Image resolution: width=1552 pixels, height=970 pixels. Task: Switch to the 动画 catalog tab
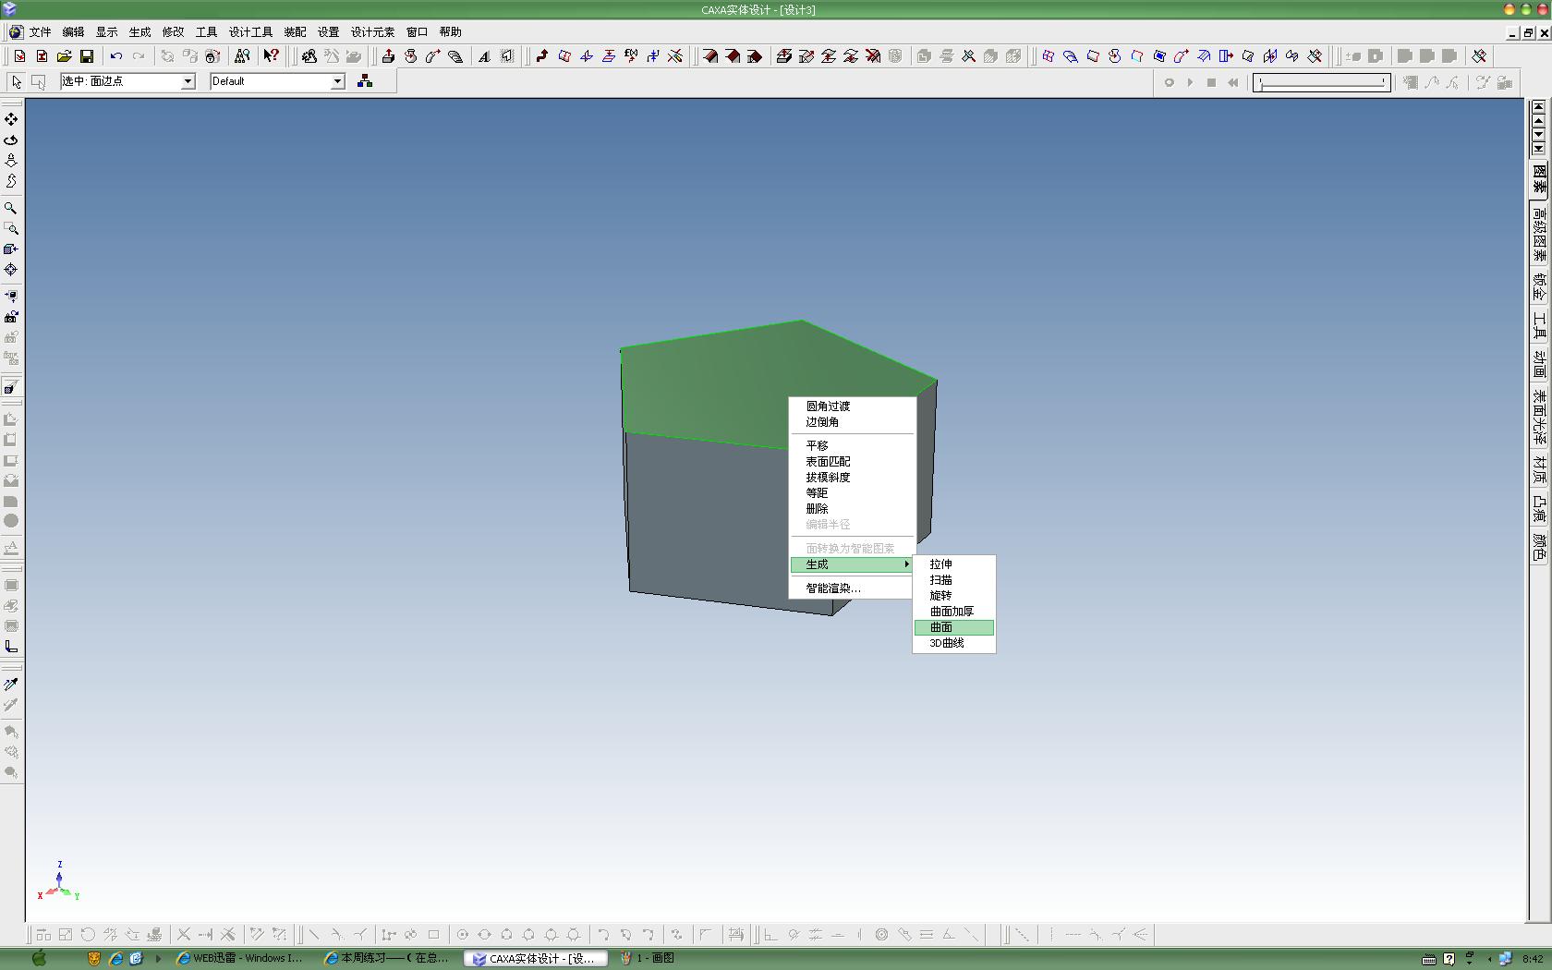(1539, 364)
